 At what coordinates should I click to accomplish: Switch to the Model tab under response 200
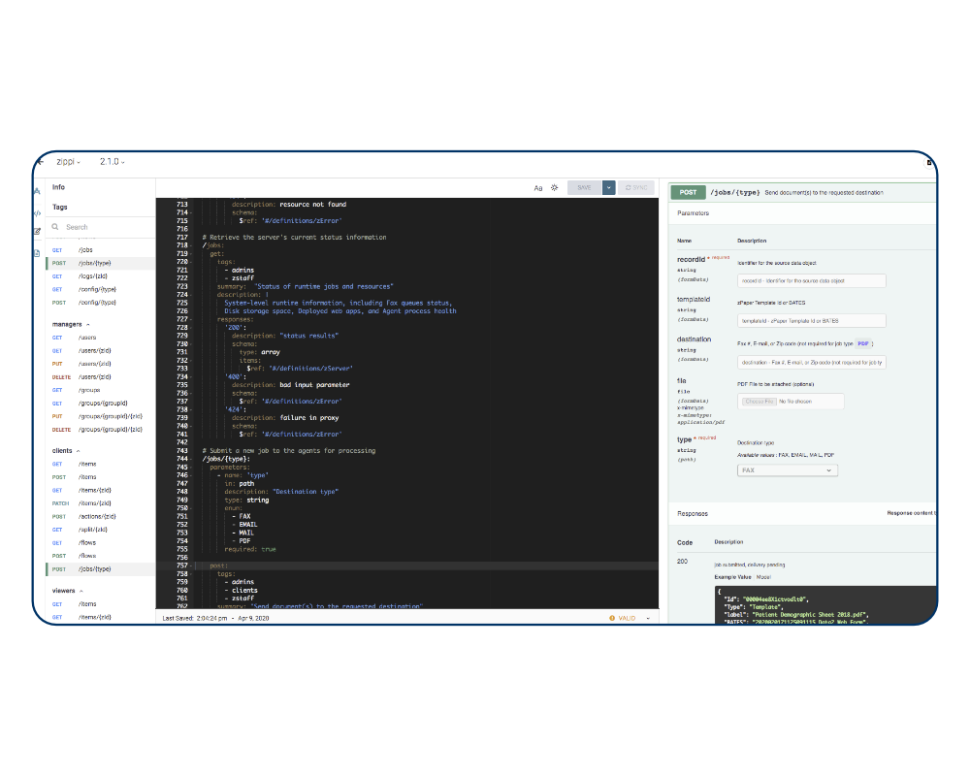coord(763,577)
